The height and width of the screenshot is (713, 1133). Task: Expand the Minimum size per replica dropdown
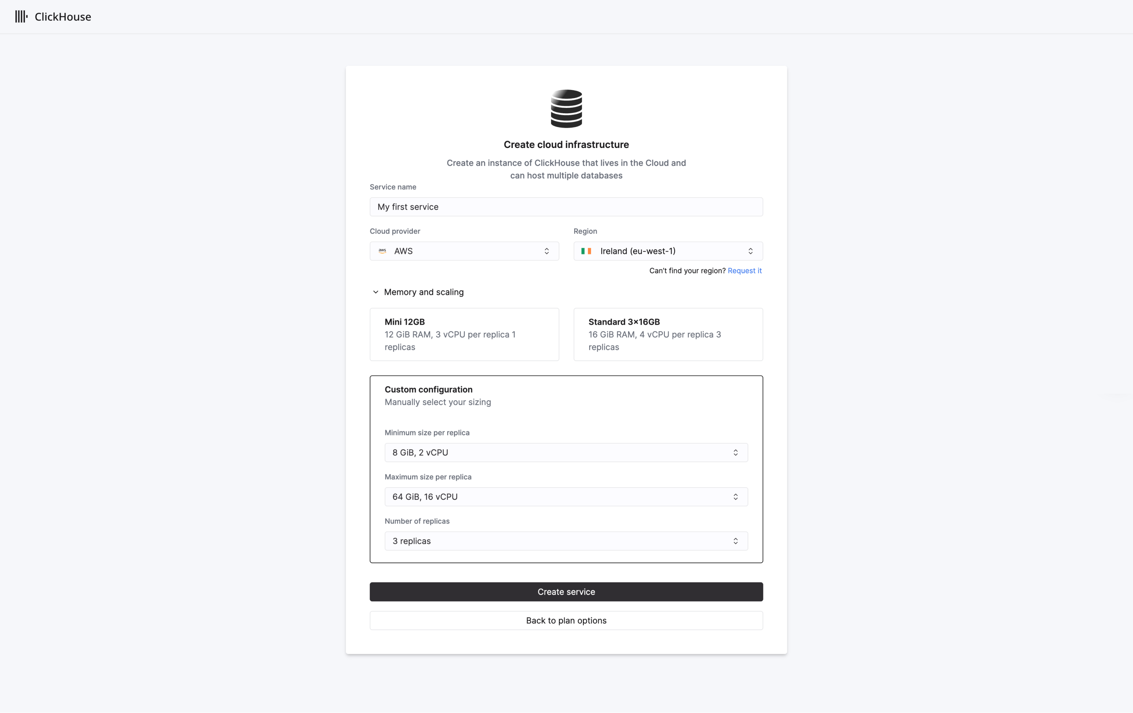coord(566,452)
